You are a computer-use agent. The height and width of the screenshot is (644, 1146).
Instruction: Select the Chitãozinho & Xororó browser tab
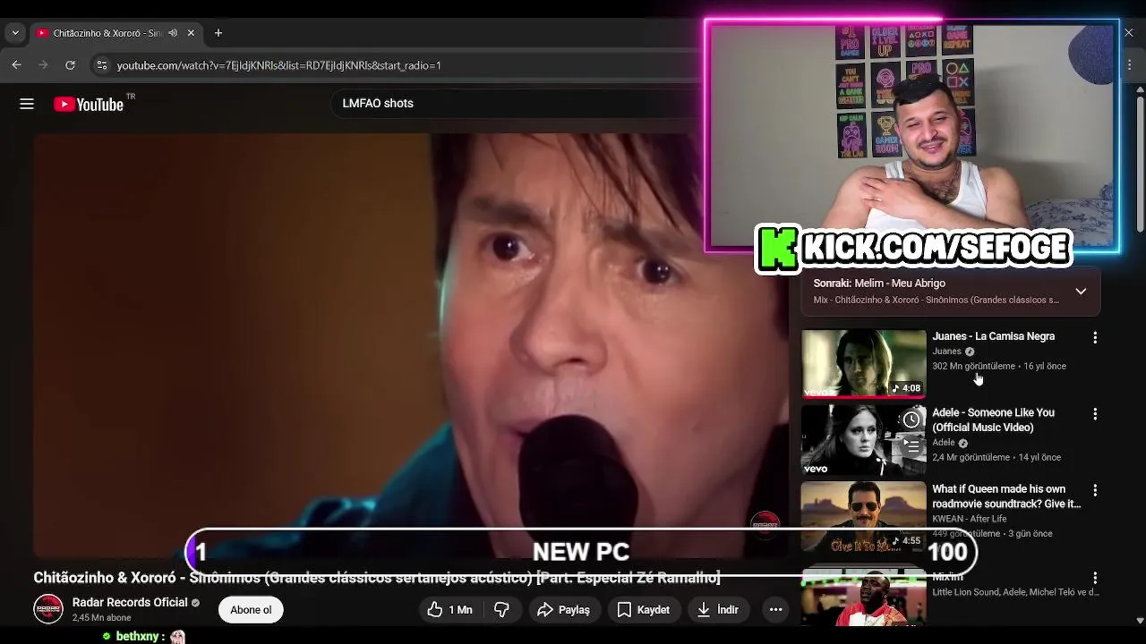point(115,33)
